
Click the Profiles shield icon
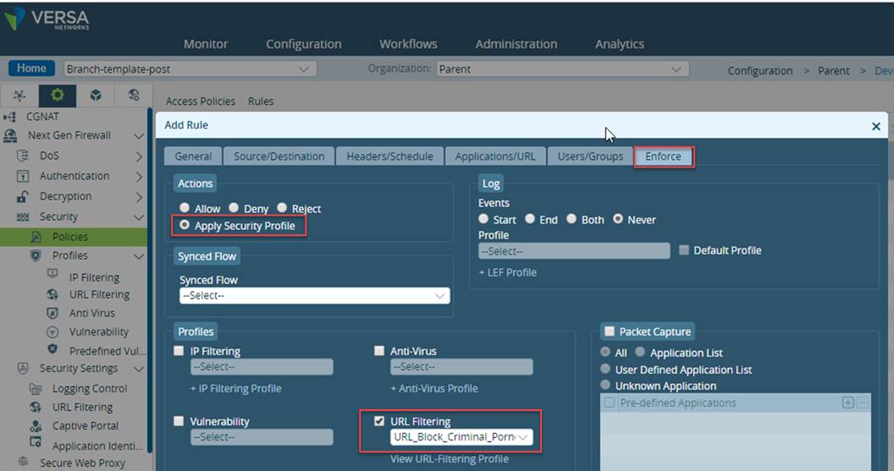click(x=36, y=255)
